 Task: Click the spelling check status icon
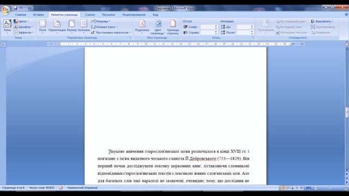[61, 188]
